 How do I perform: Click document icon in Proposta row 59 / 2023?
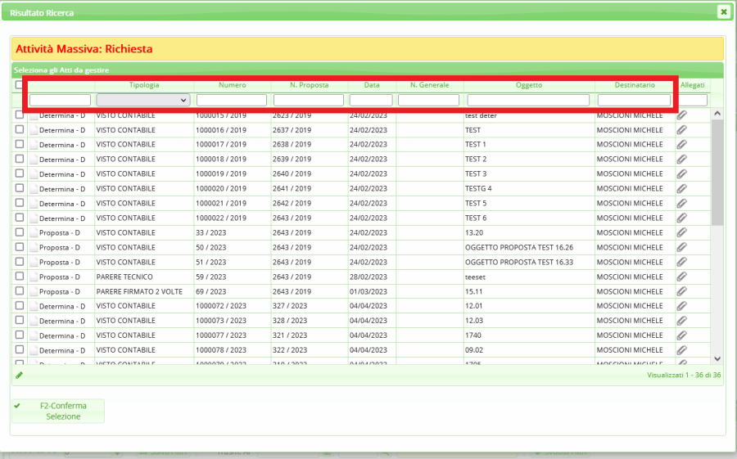tap(34, 277)
